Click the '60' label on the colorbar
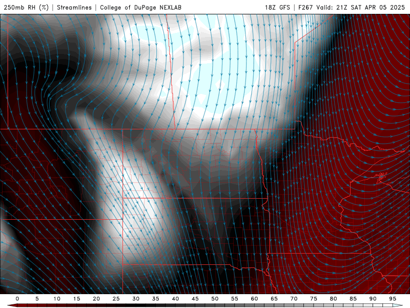 [254, 299]
